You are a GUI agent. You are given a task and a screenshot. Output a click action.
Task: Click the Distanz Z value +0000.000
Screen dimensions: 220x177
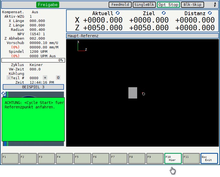pyautogui.click(x=195, y=28)
